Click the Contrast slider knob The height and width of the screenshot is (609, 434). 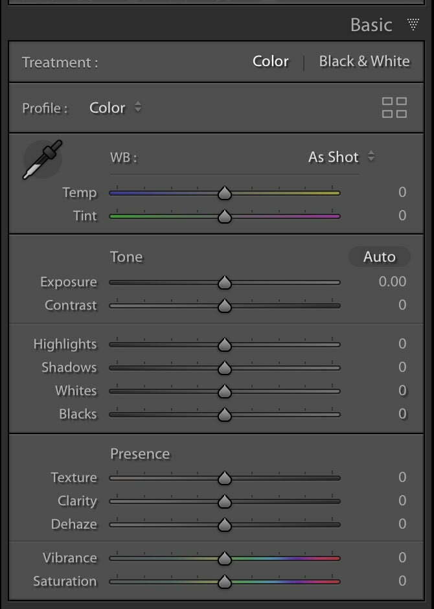pos(224,306)
